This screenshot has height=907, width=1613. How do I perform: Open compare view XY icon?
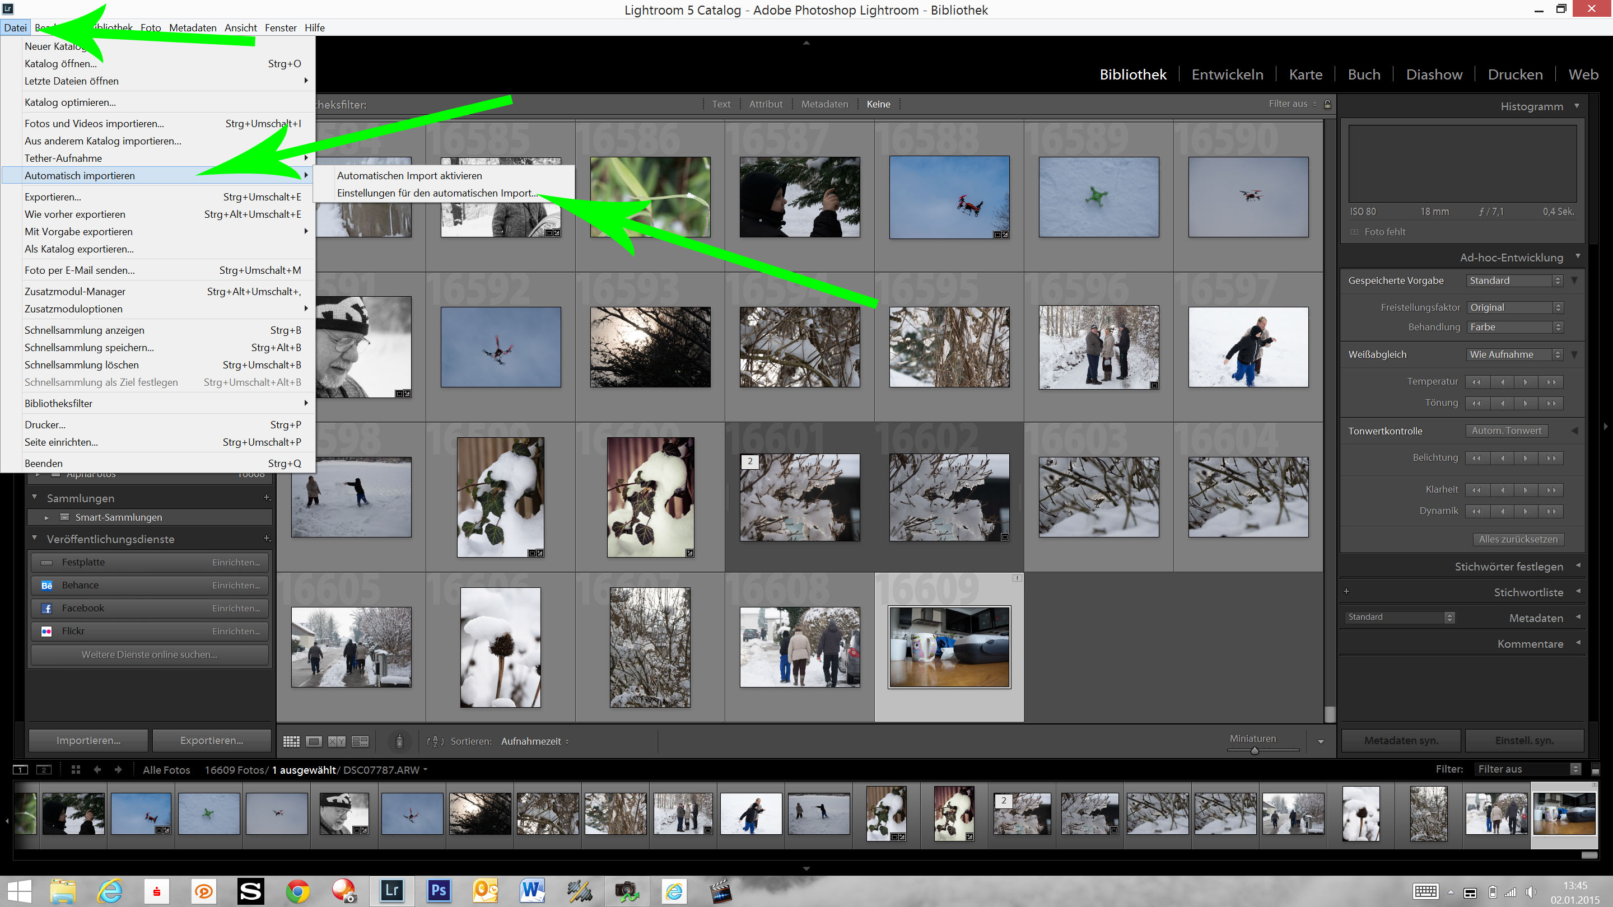click(337, 741)
